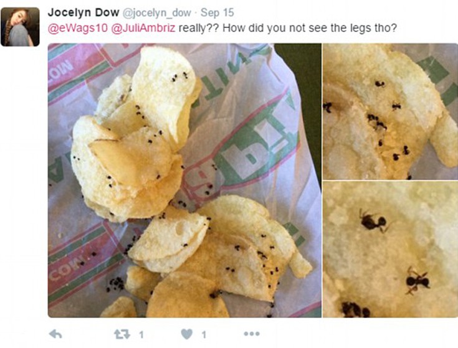The height and width of the screenshot is (348, 458).
Task: Open the large chips photo on the wrapper
Action: click(184, 181)
